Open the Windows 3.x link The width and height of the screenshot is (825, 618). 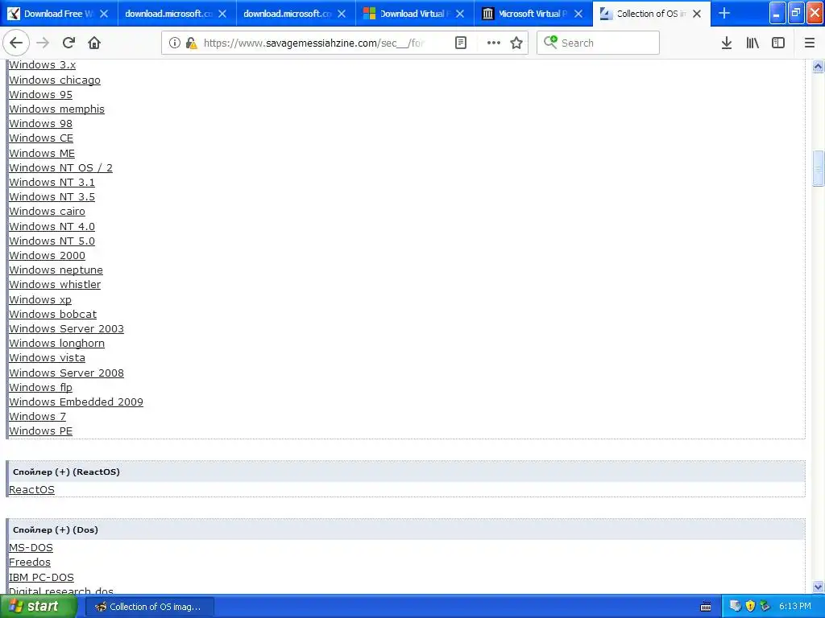pyautogui.click(x=42, y=64)
